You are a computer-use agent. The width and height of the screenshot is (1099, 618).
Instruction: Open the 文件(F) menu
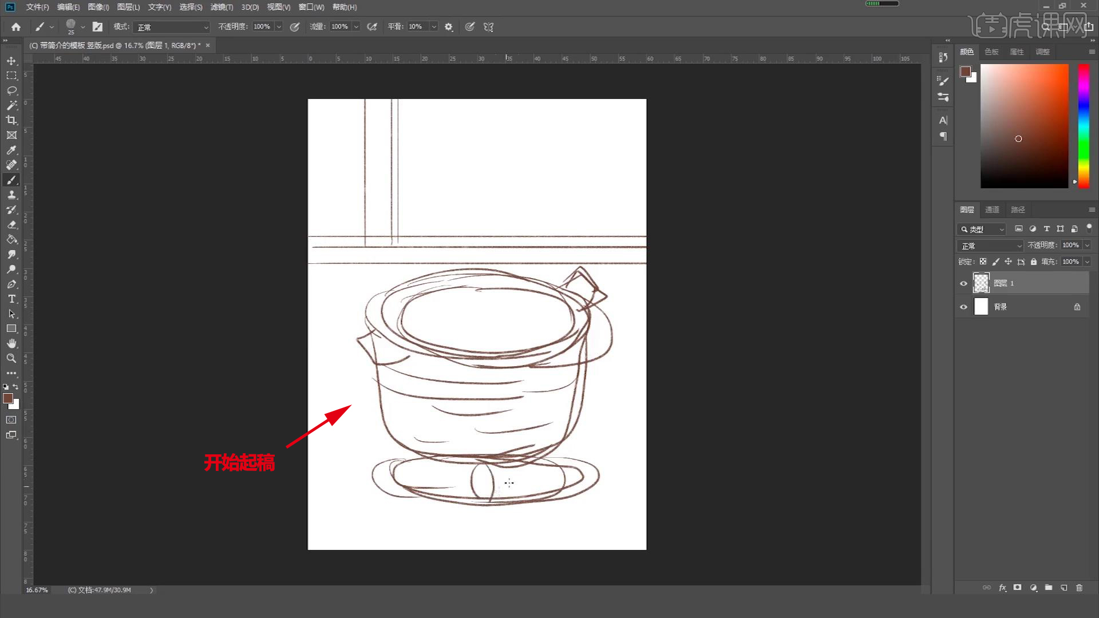point(37,7)
